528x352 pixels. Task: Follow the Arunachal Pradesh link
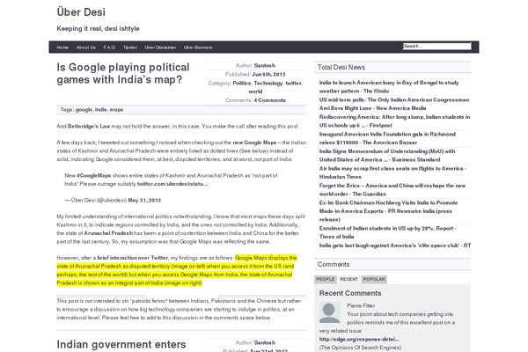point(108,233)
